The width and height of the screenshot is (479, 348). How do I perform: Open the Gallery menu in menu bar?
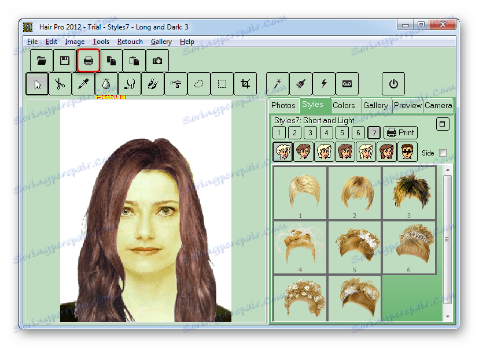point(161,42)
